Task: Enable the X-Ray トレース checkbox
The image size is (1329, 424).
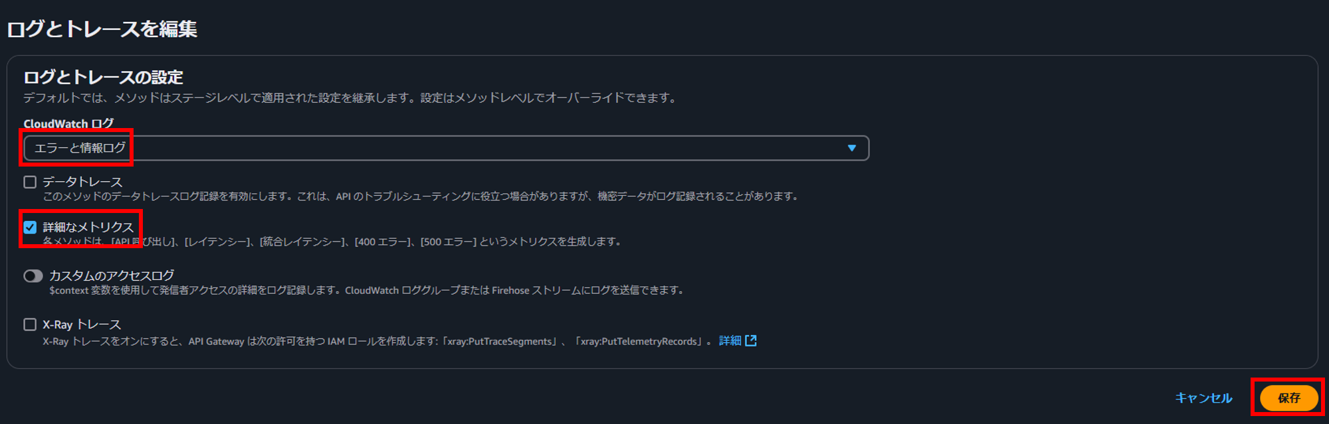Action: (30, 324)
